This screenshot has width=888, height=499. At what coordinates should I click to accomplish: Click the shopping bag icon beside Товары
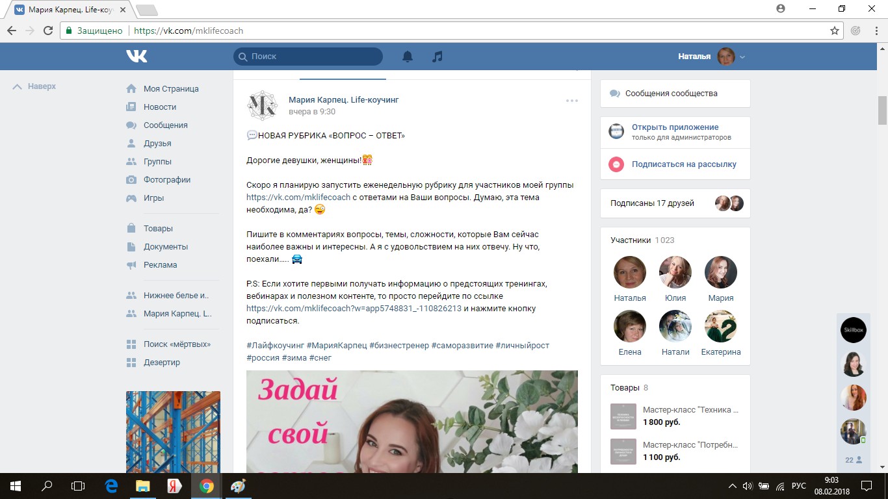(x=131, y=229)
